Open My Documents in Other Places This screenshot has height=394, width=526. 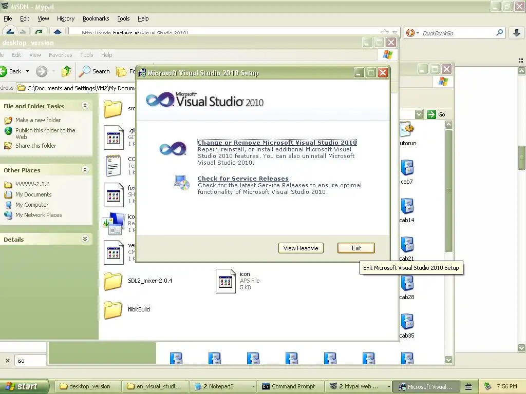tap(33, 194)
